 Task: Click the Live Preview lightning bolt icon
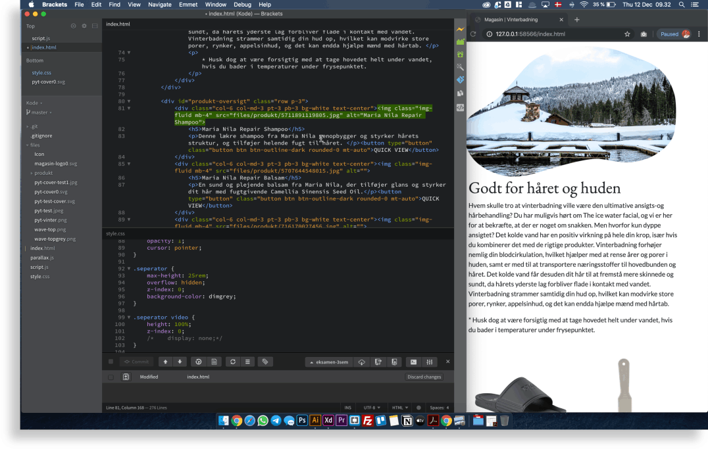pos(460,30)
